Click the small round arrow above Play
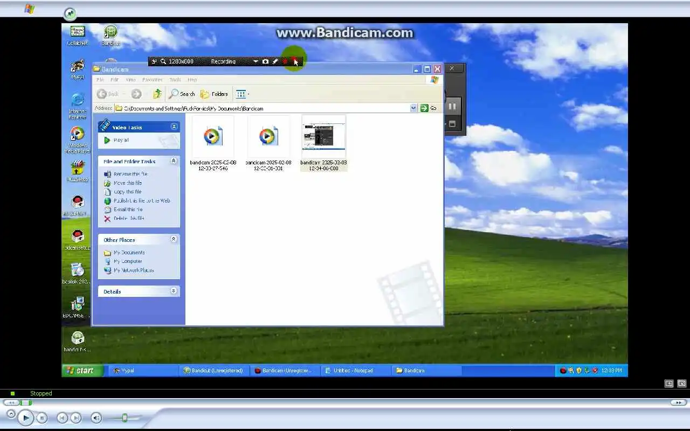 click(11, 413)
